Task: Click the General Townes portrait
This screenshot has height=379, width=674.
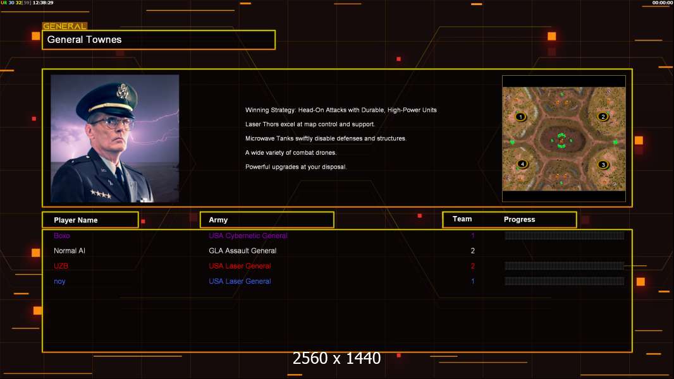Action: point(114,138)
